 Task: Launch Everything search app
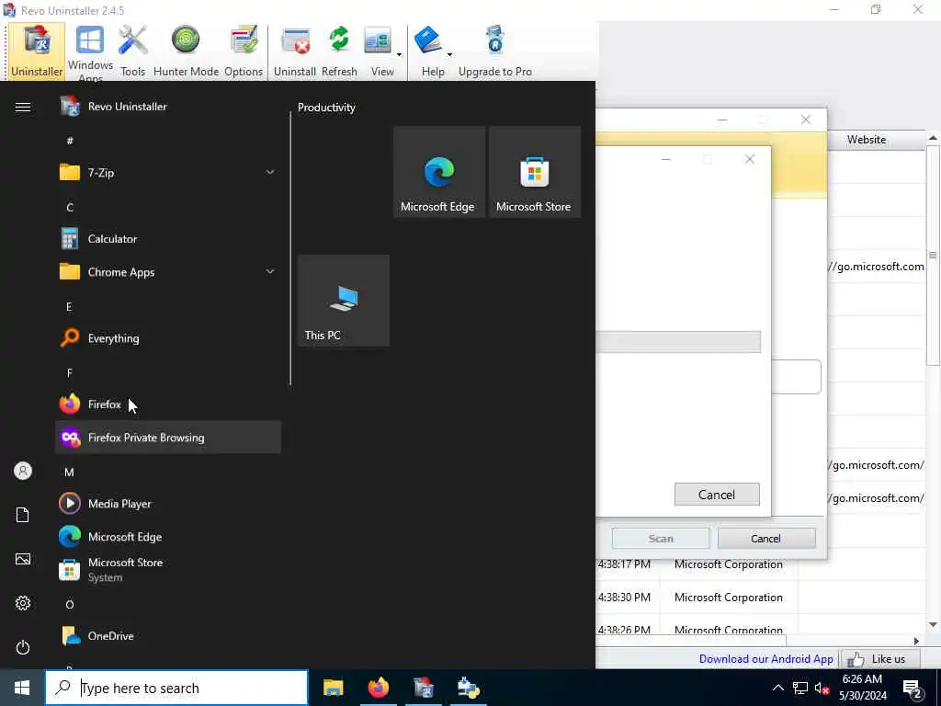pyautogui.click(x=168, y=338)
